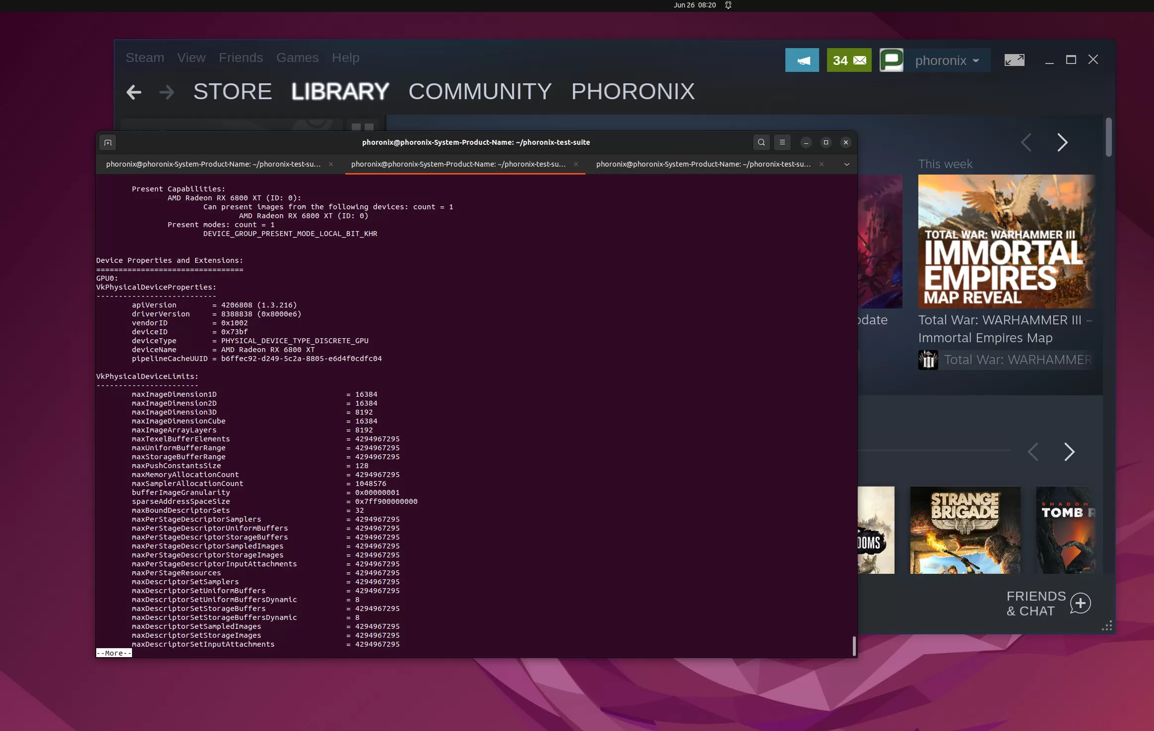Screen dimensions: 1154x731
Task: Click the terminal minimize icon
Action: 805,141
